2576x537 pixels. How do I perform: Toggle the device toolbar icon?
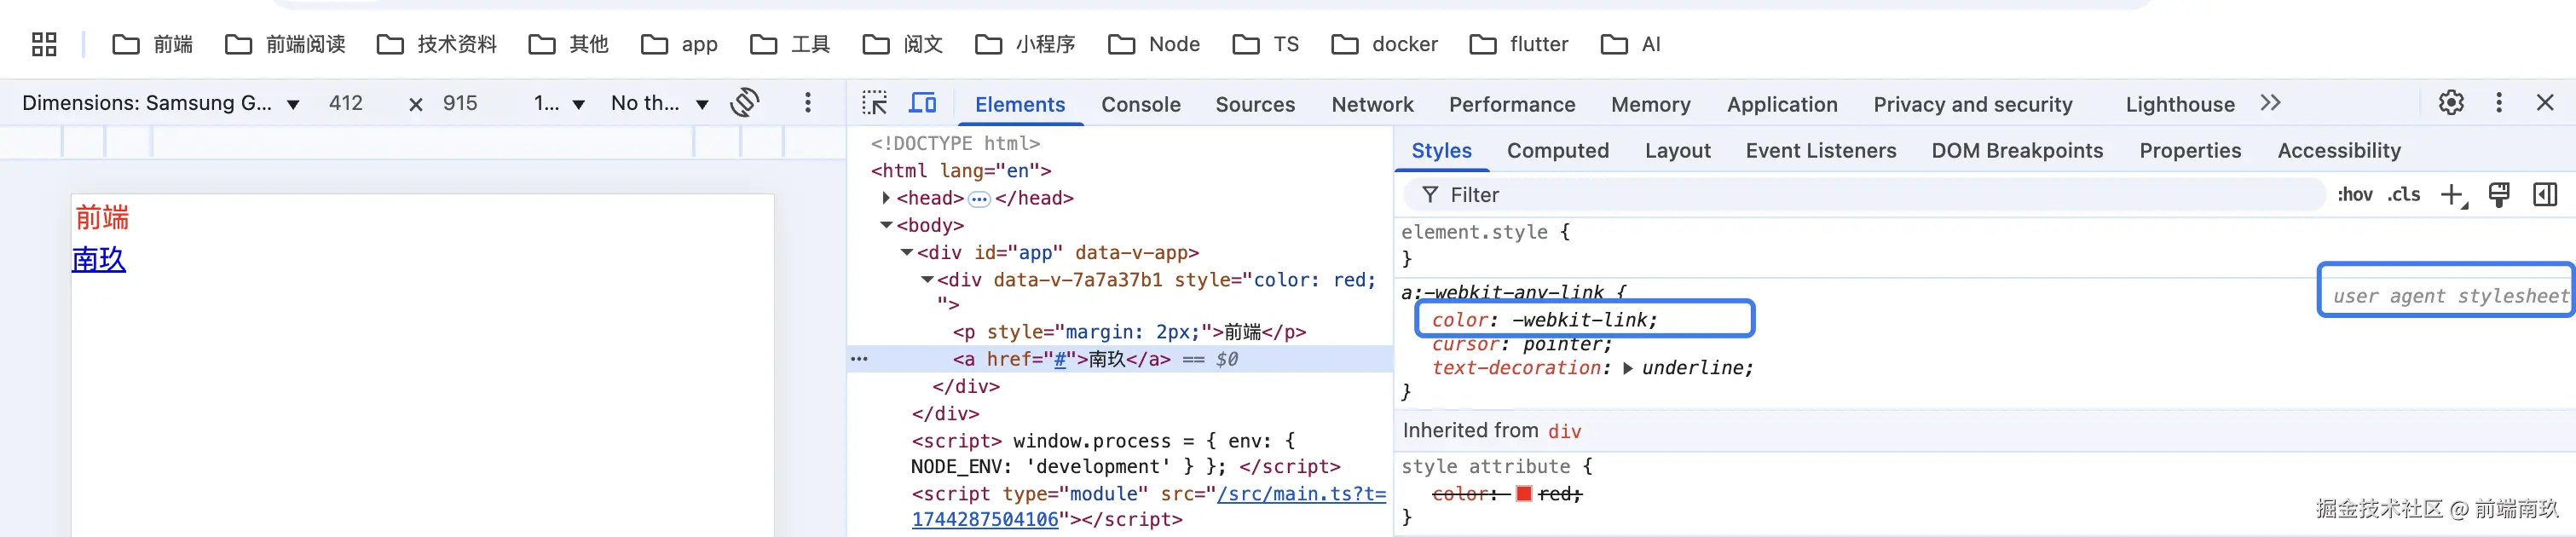pos(922,103)
